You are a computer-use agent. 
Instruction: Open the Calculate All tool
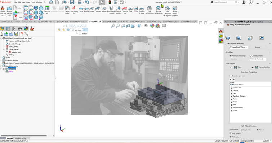pos(47,10)
